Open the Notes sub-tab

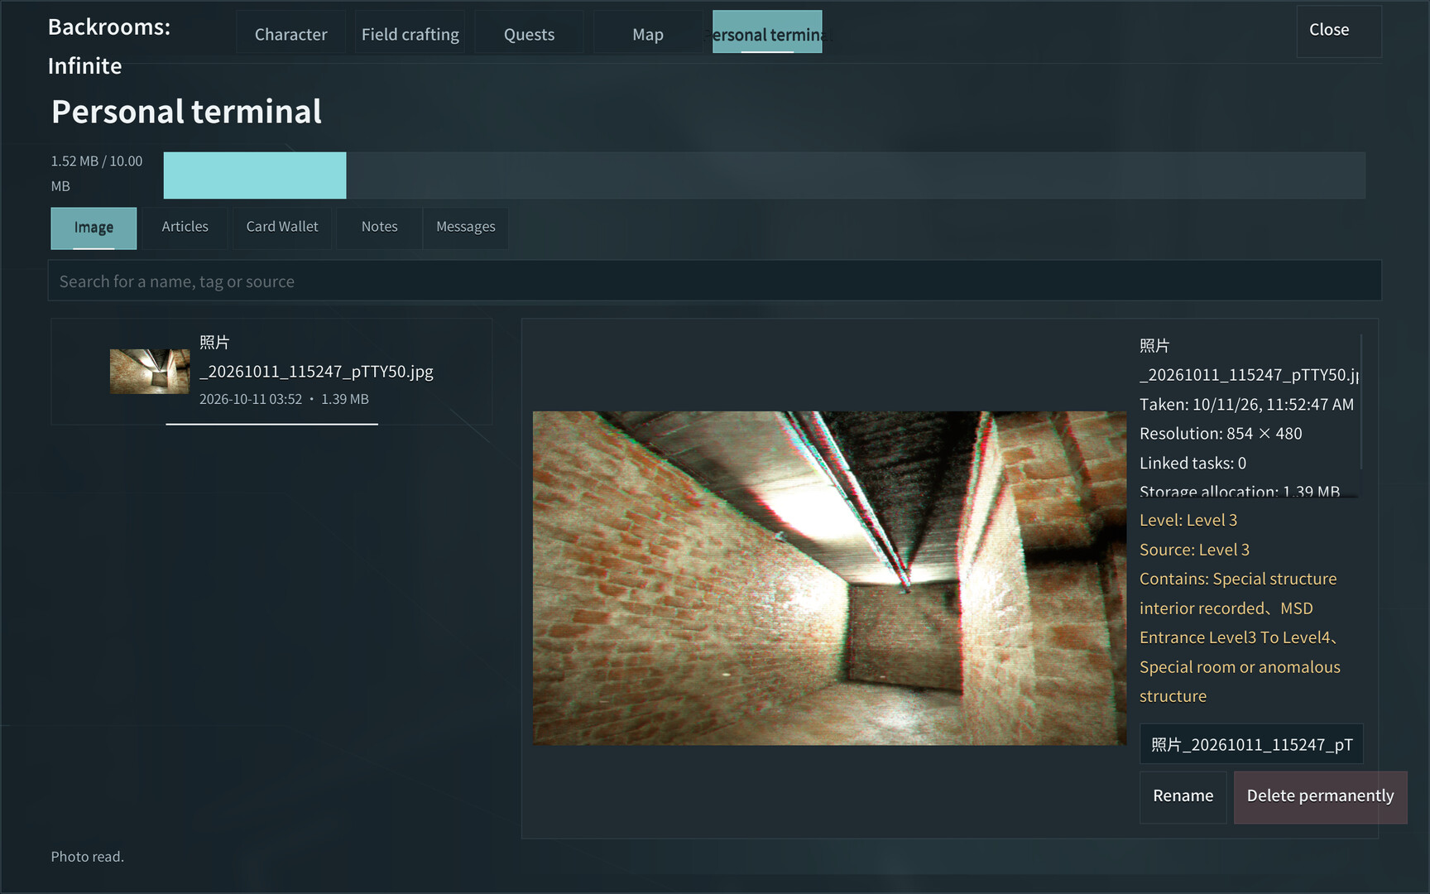[379, 228]
